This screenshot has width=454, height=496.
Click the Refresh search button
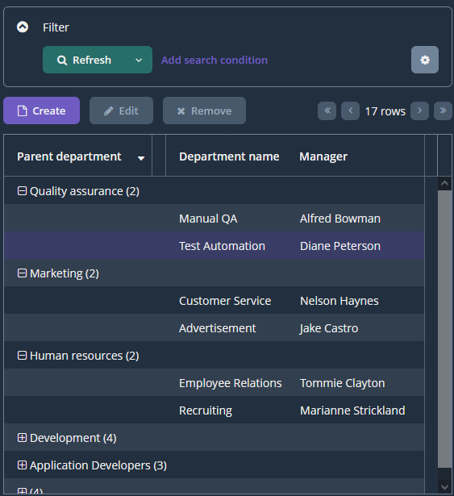coord(85,60)
